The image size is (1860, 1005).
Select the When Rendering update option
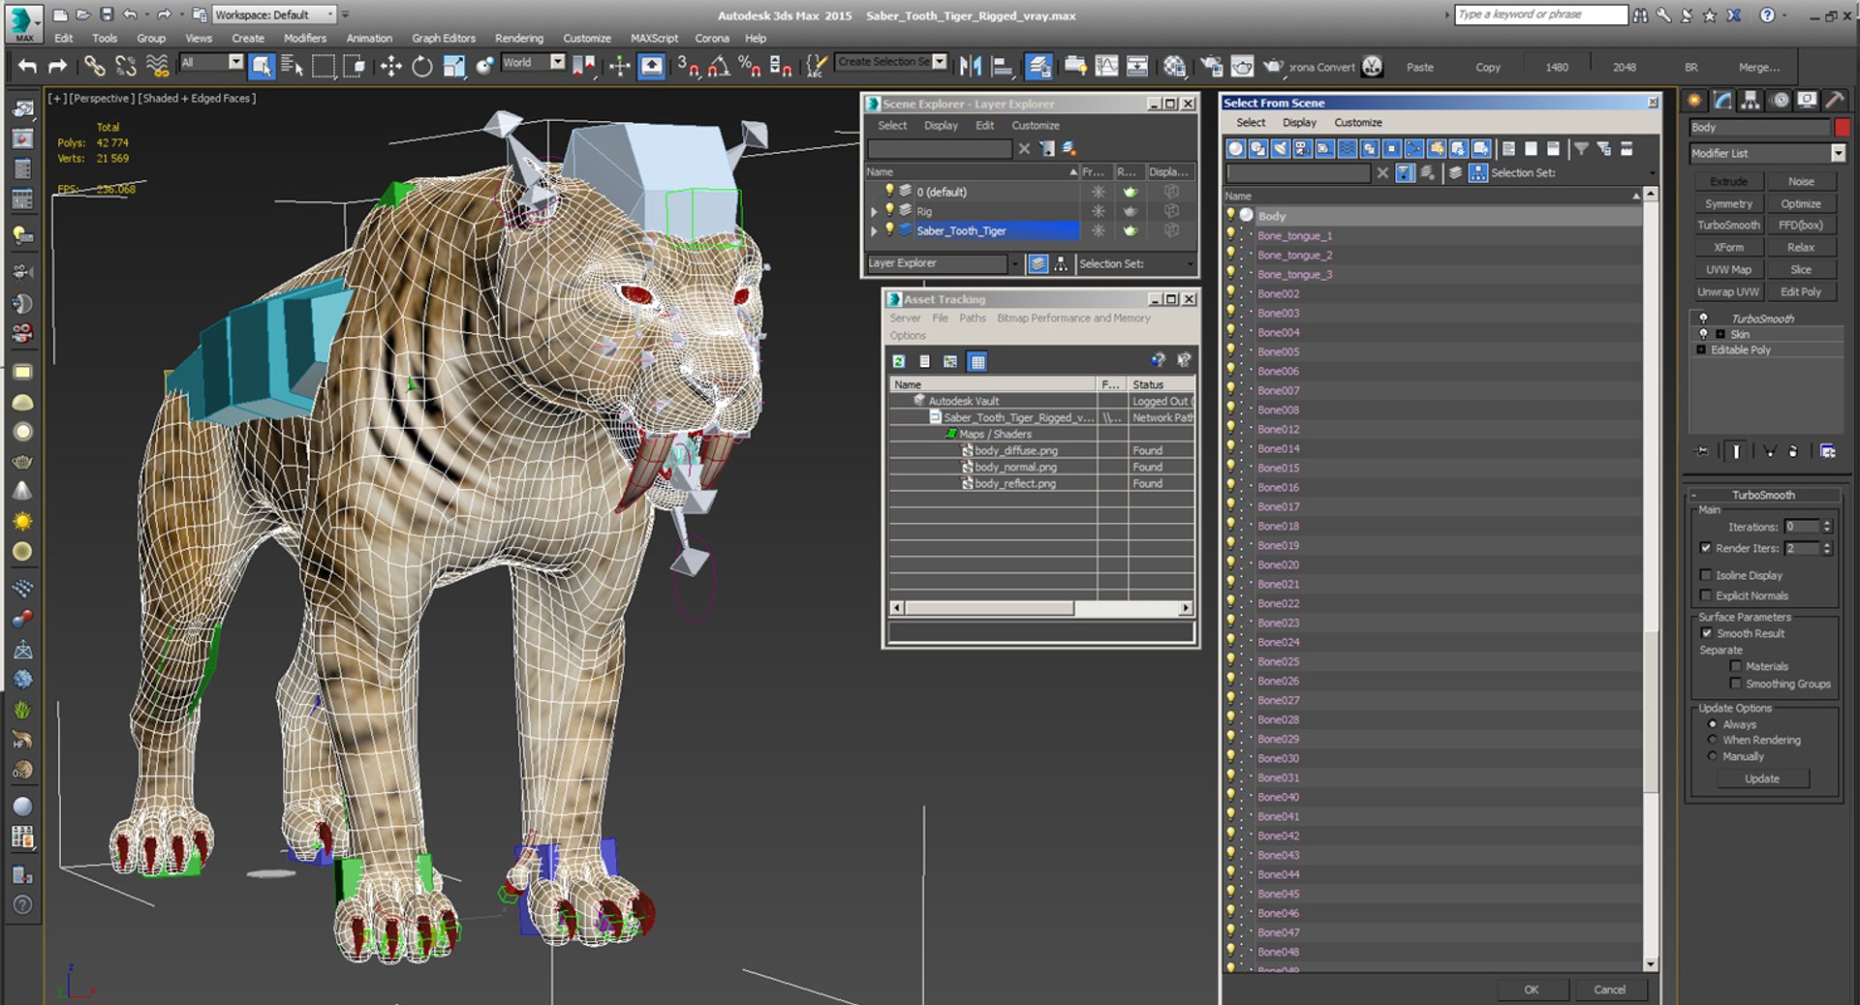point(1713,740)
